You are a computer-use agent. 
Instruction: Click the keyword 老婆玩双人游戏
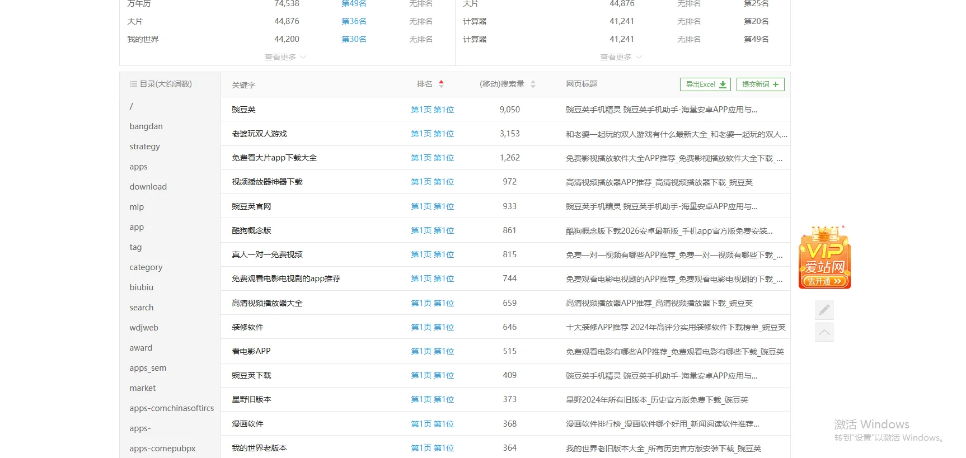[259, 134]
